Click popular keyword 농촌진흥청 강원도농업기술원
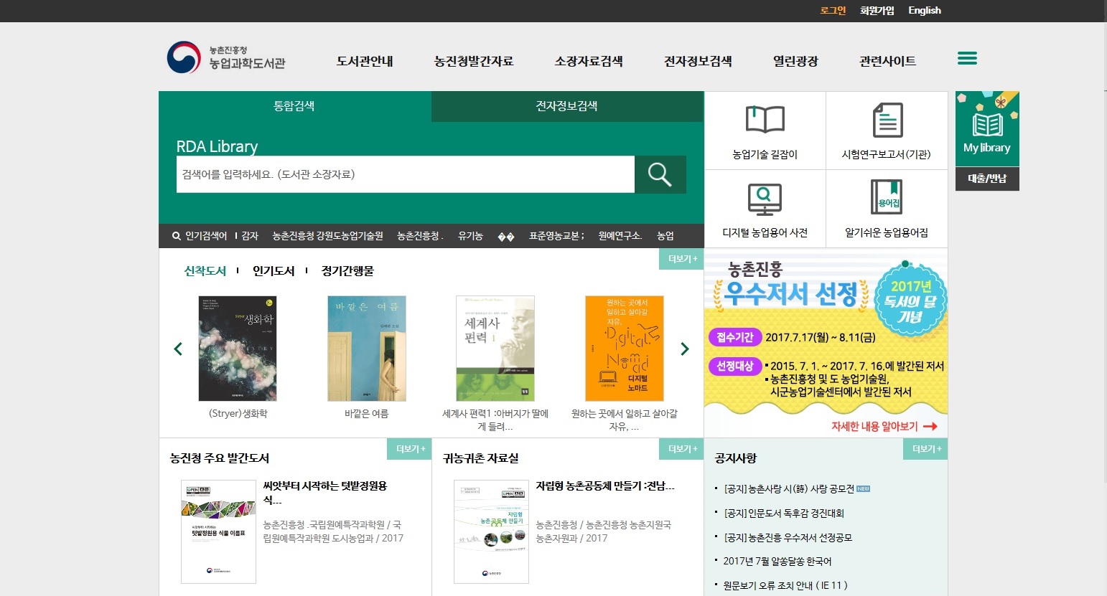Screen dimensions: 1107x596 327,236
